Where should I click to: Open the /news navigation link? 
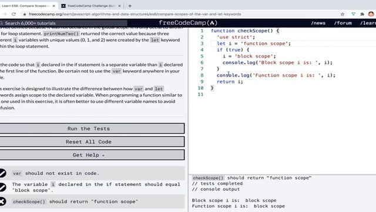(x=318, y=23)
